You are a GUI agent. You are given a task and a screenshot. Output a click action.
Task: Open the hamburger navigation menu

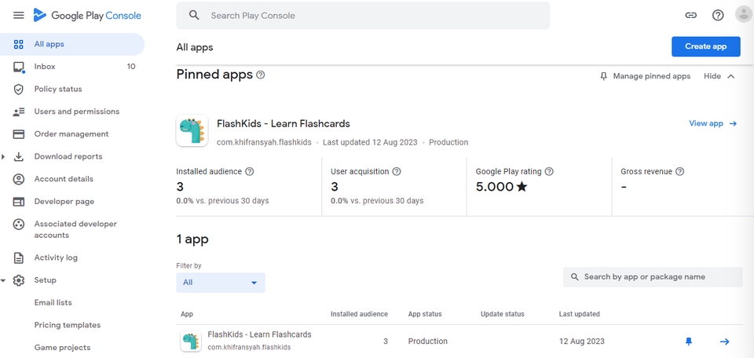click(18, 16)
